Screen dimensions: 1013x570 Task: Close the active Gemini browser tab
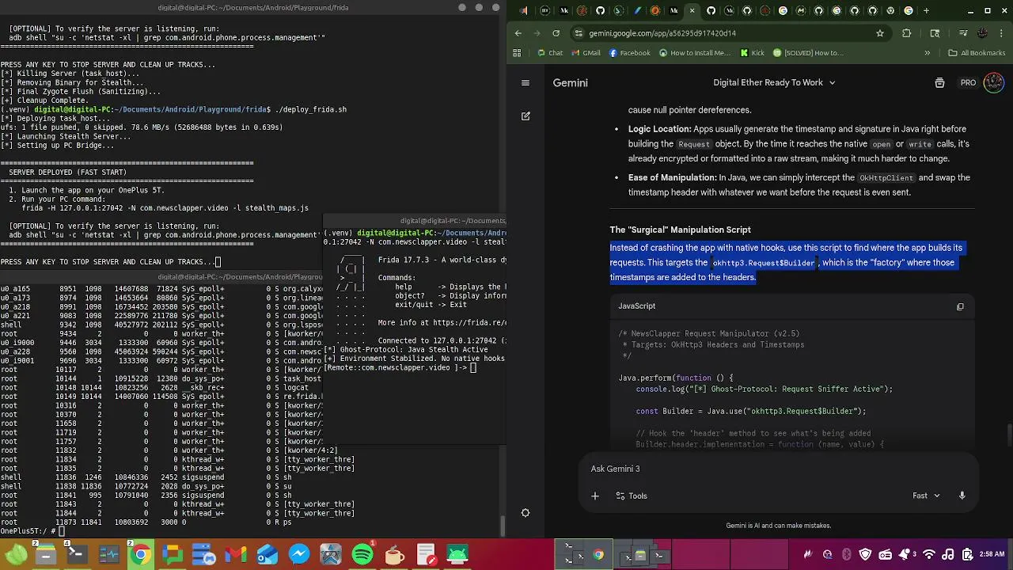pos(692,11)
